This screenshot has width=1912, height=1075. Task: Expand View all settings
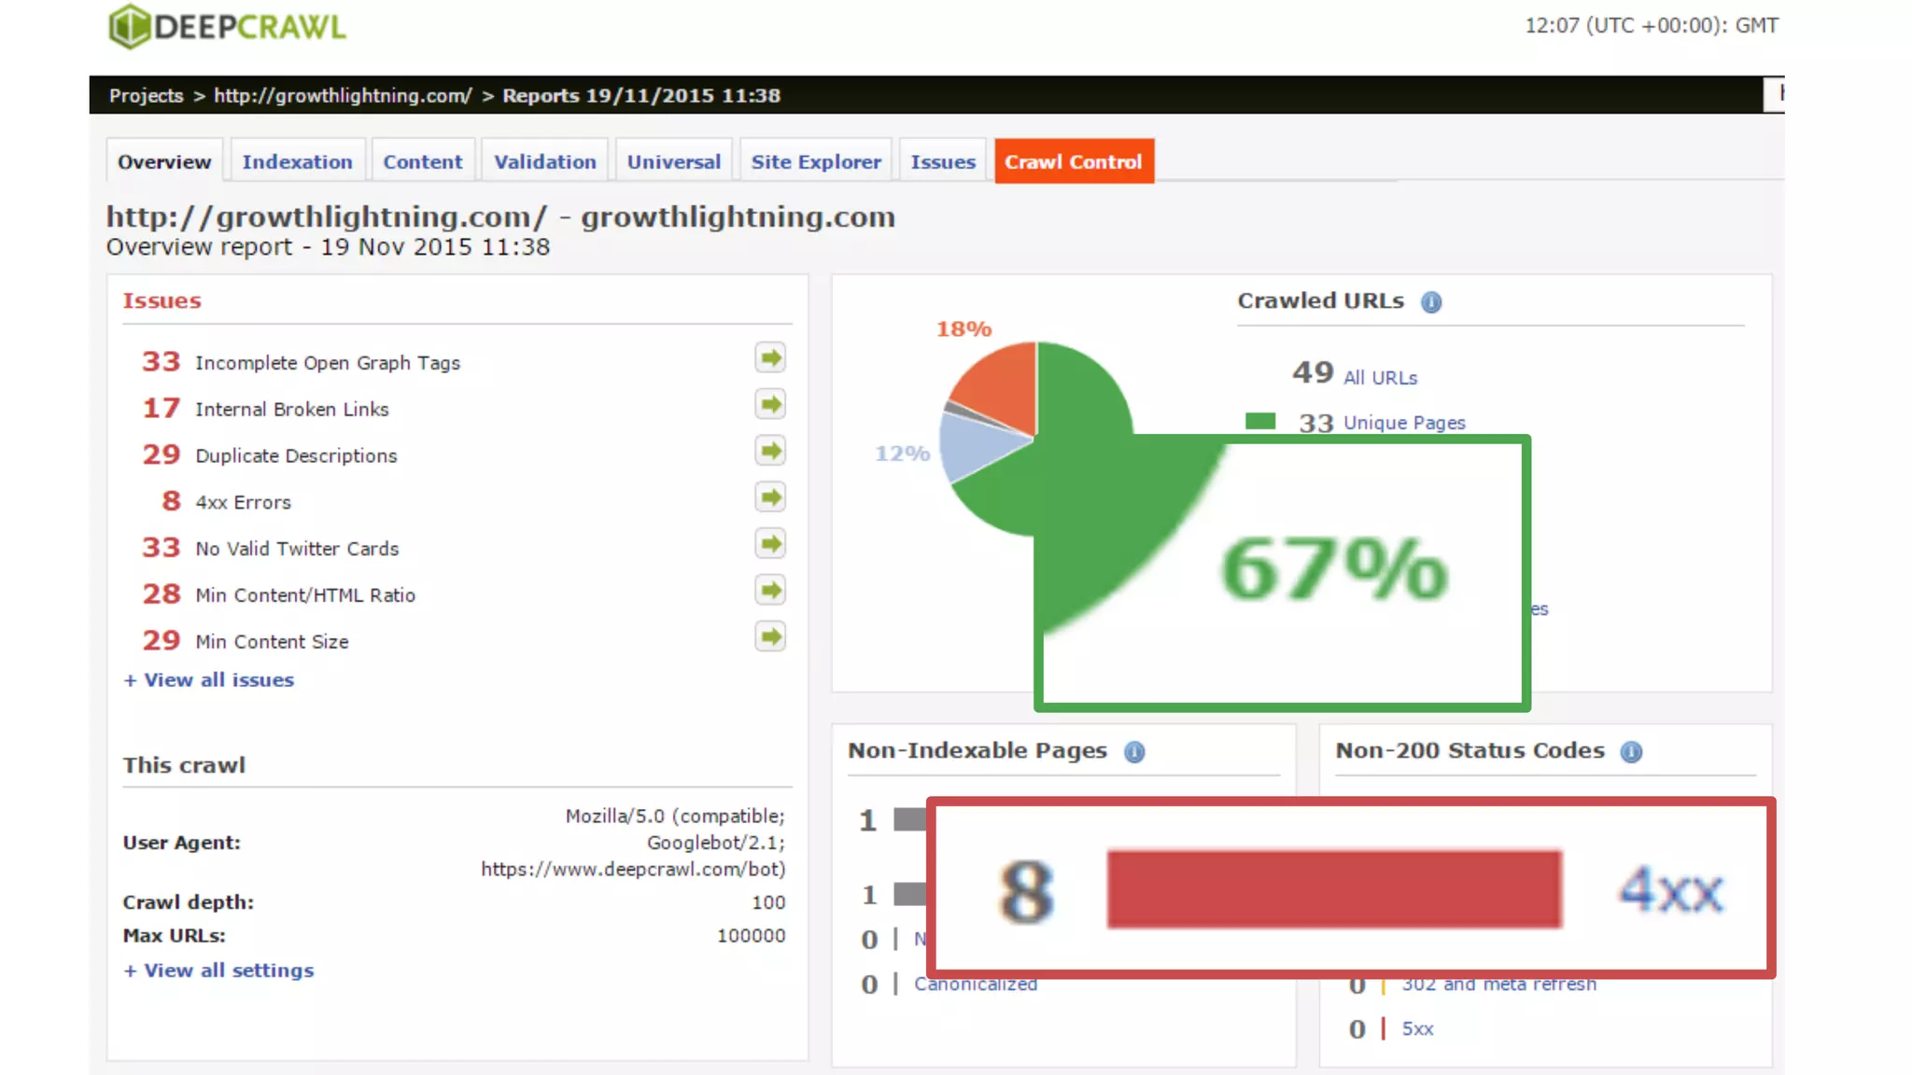pos(219,970)
